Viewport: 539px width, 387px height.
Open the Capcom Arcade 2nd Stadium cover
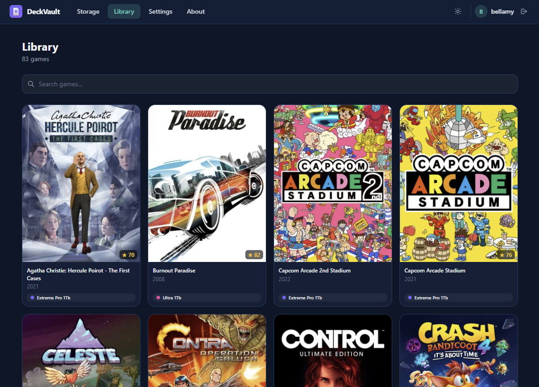333,183
